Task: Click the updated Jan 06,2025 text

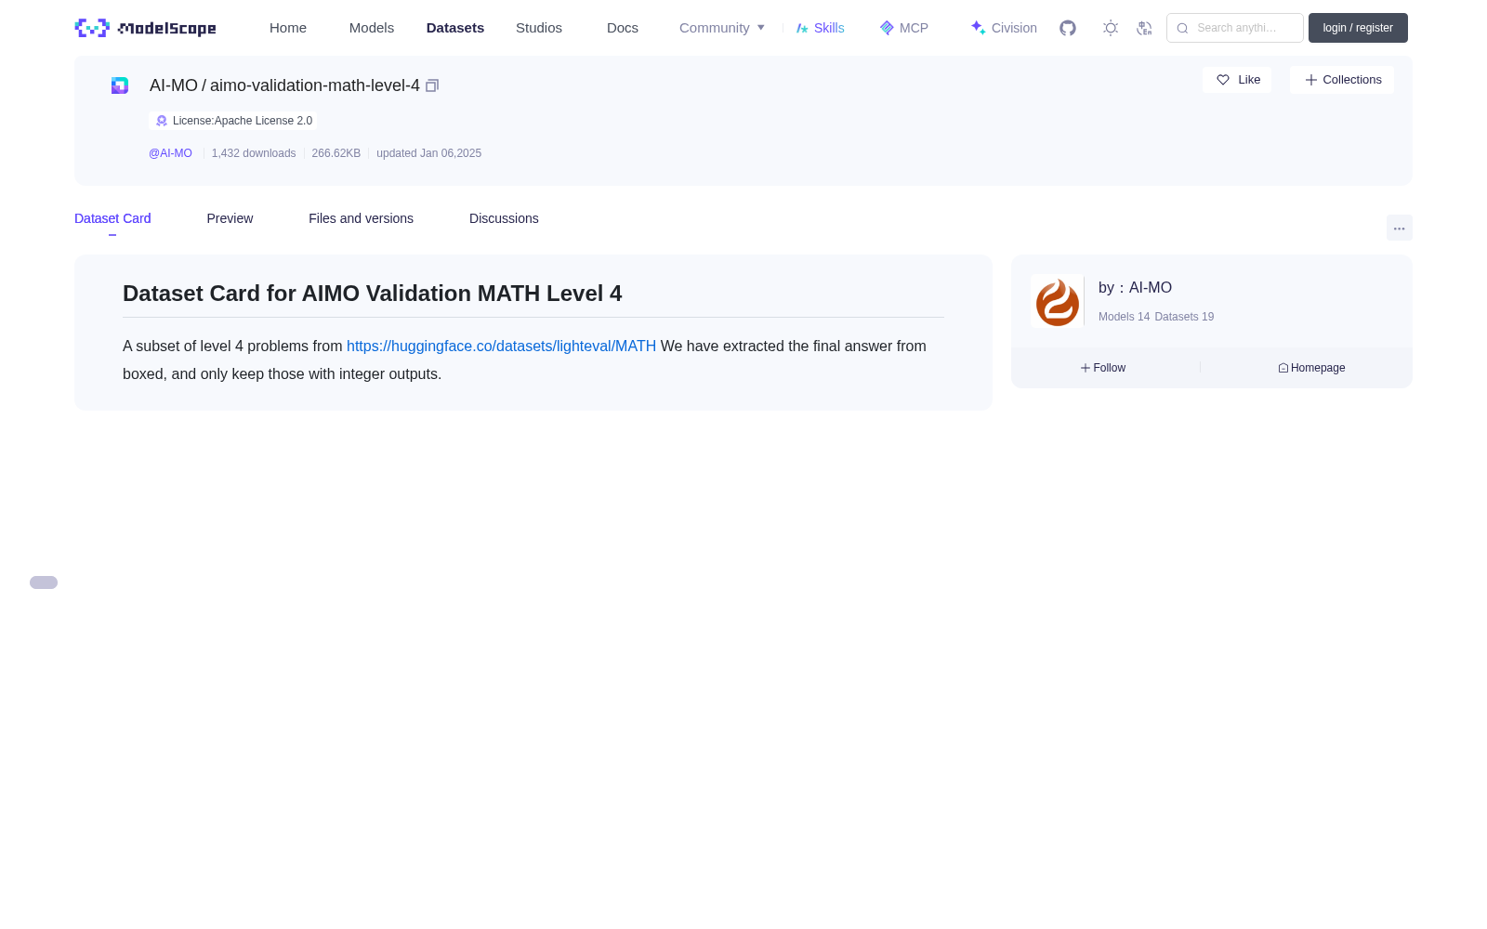Action: (x=428, y=153)
